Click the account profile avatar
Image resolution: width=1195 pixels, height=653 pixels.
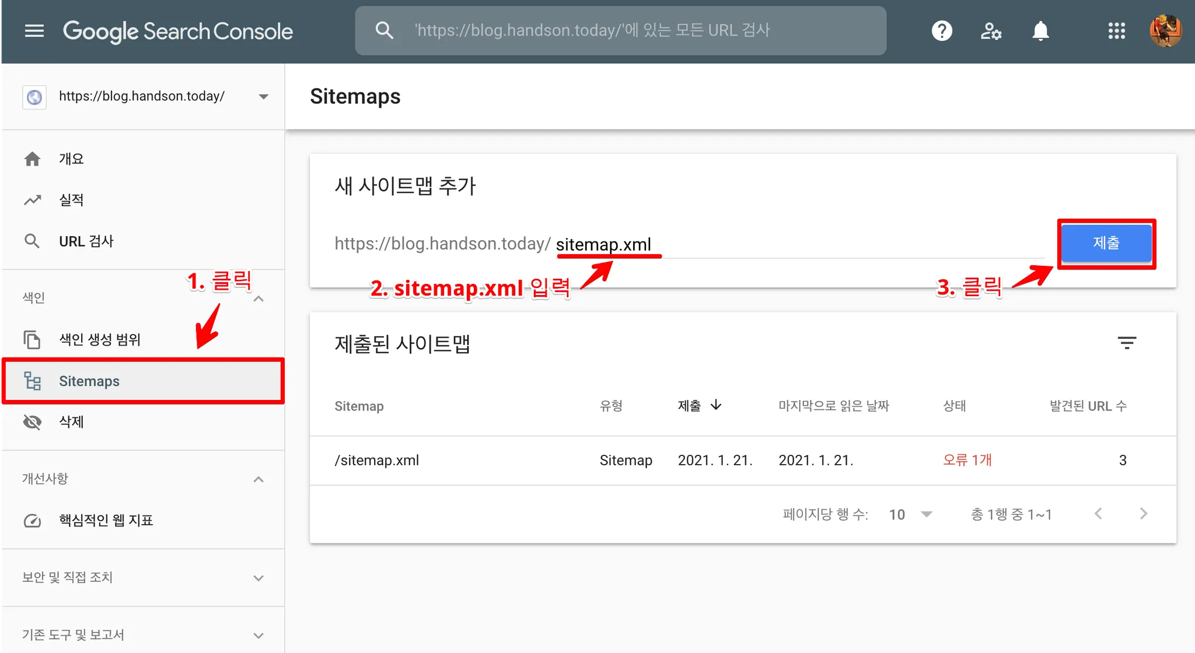coord(1165,31)
